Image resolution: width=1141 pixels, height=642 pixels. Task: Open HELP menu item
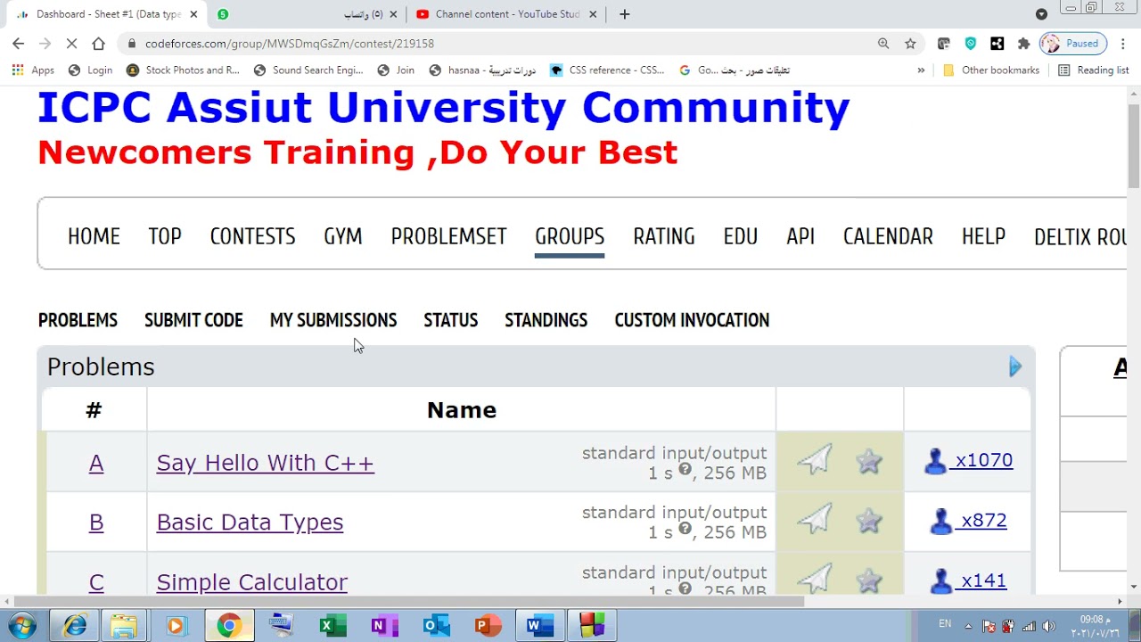[983, 236]
